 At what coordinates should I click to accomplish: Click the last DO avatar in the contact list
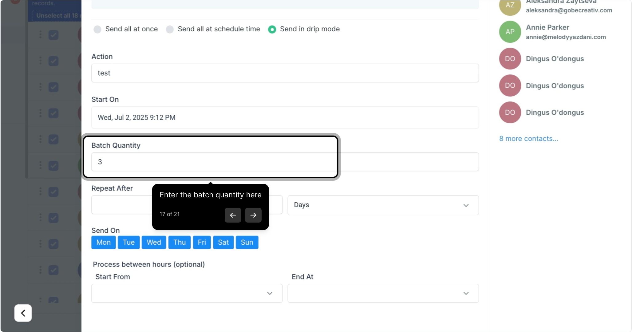point(510,113)
